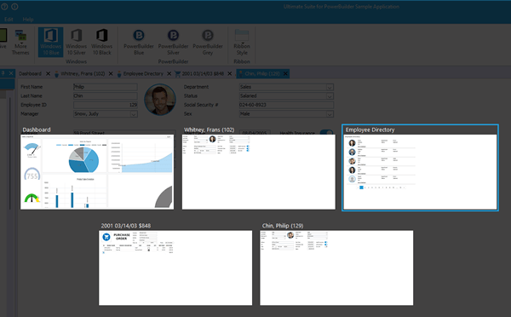511x317 pixels.
Task: Pick the Chin, Philip (129) window thumbnail
Action: [x=336, y=268]
